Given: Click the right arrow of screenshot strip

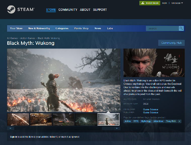Looking at the screenshot, I should pyautogui.click(x=117, y=128).
